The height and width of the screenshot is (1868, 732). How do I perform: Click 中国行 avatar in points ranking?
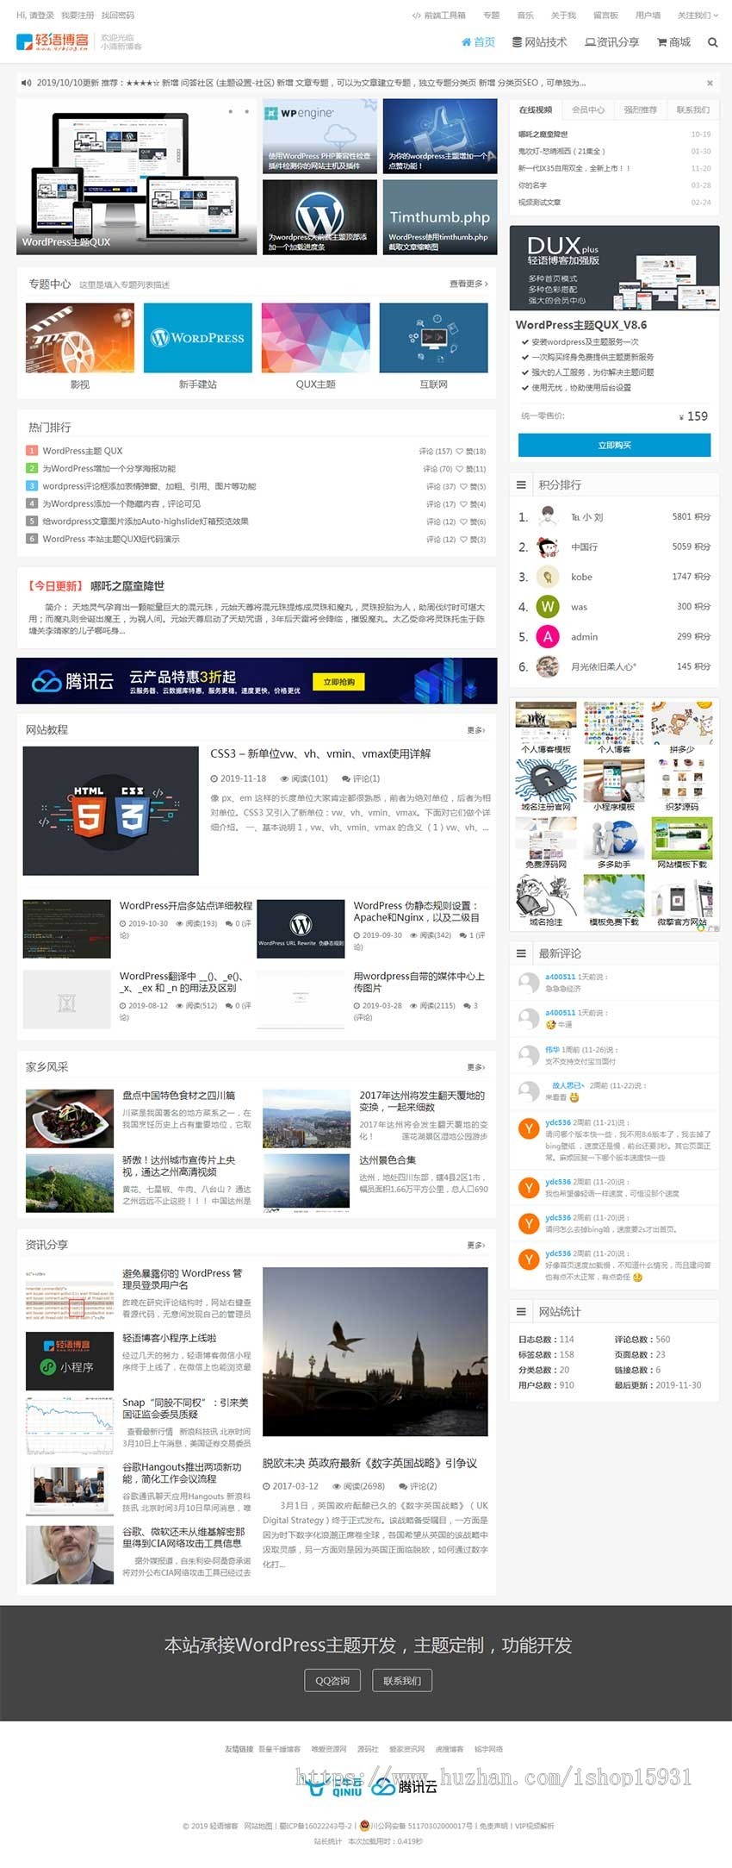[547, 547]
